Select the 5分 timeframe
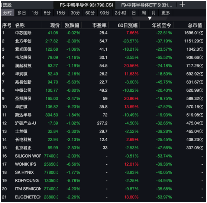This screenshot has width=207, height=203. point(47,13)
